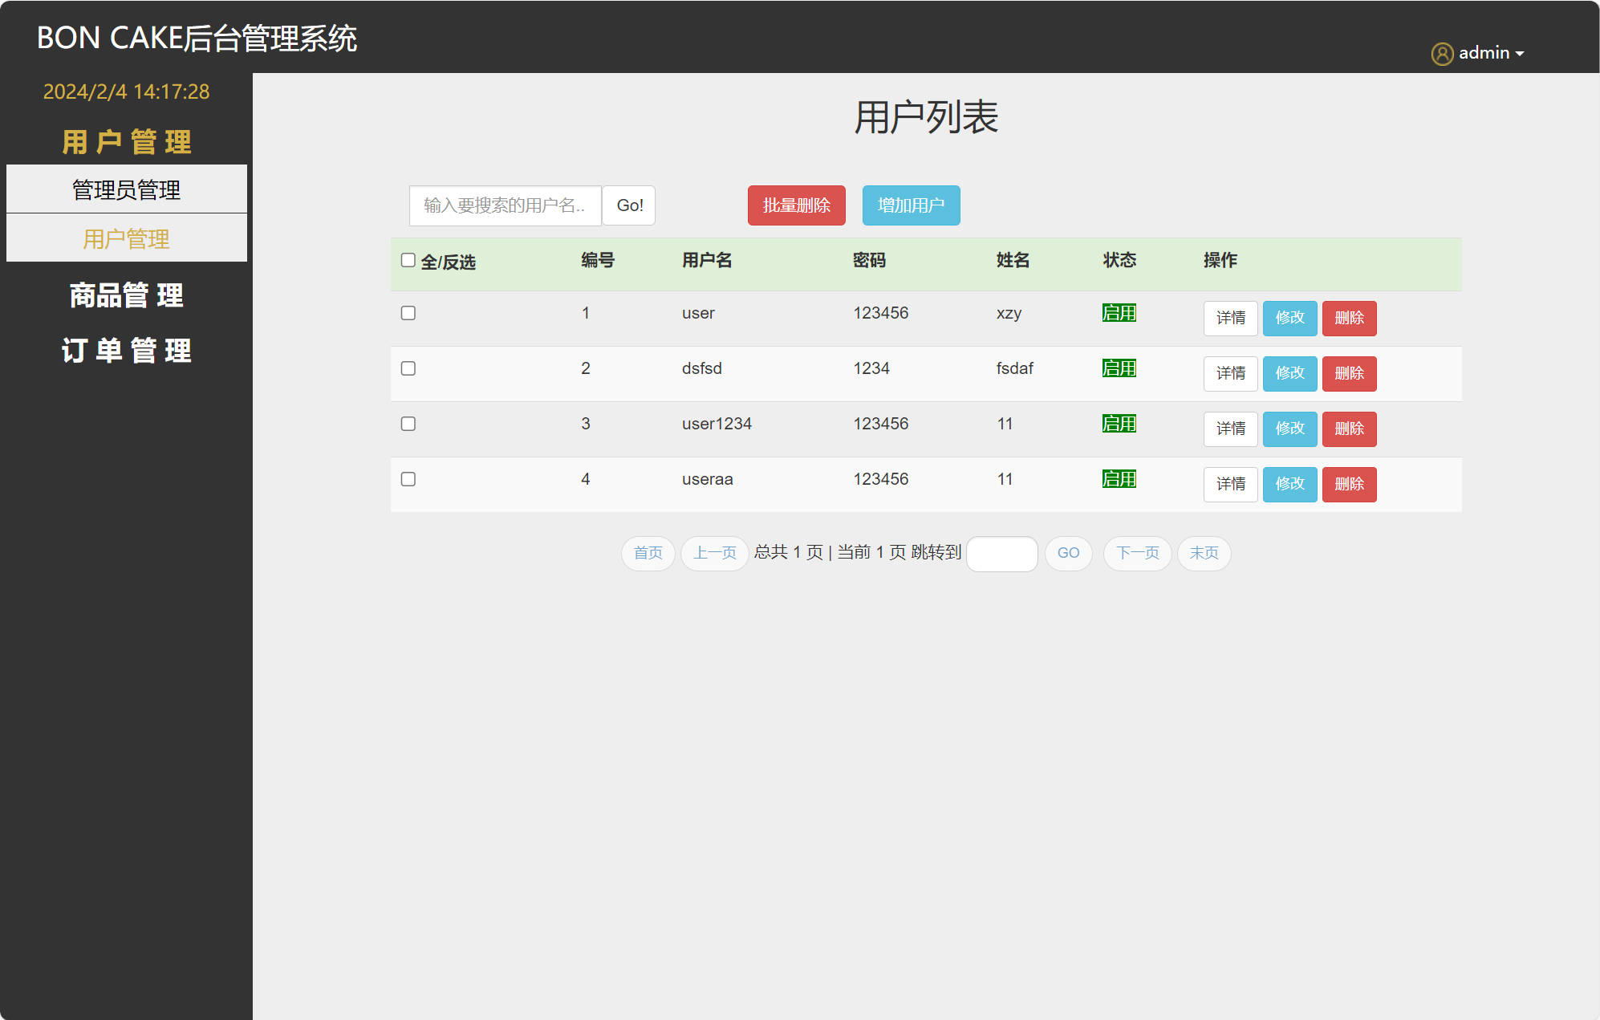
Task: Click the 启用 status badge for user1234
Action: point(1119,424)
